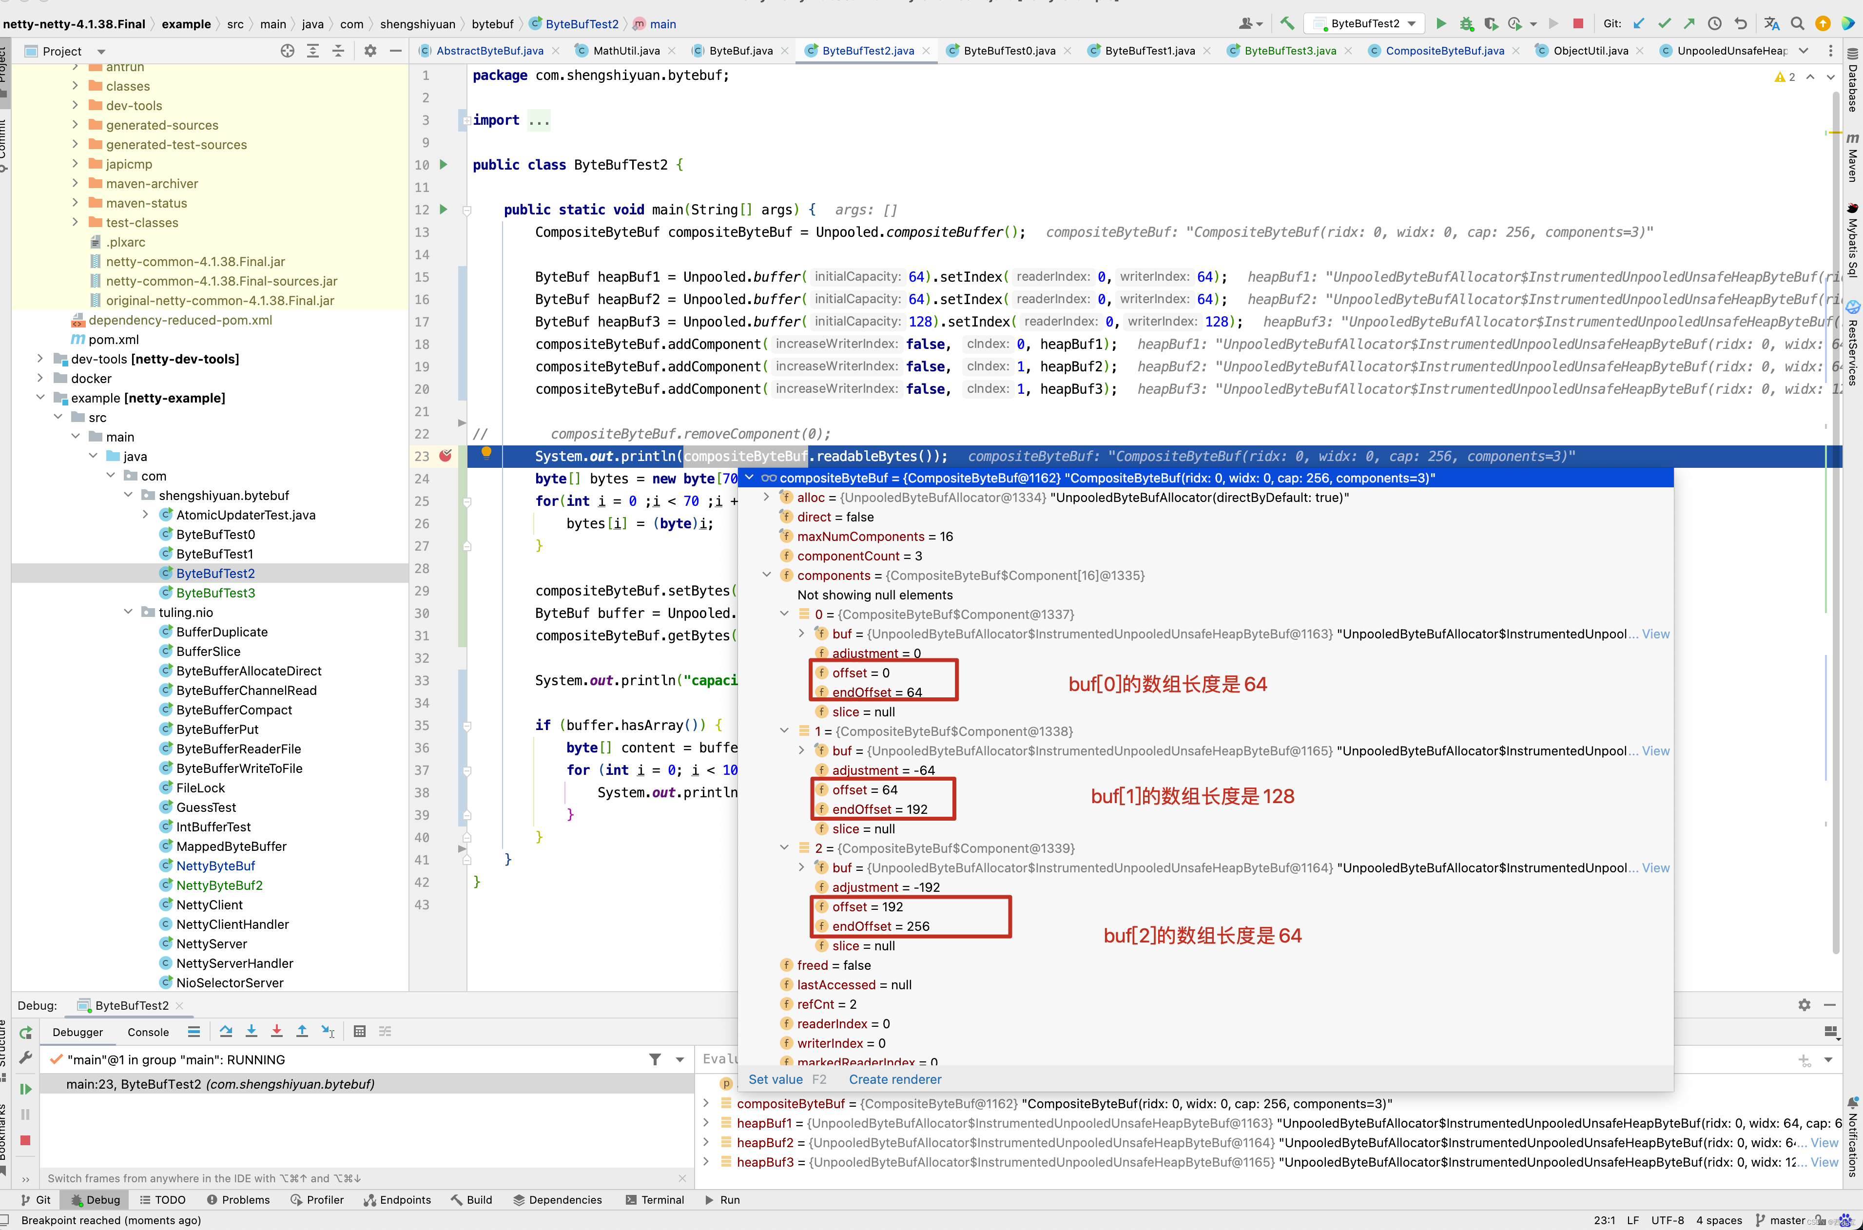Switch to the ByteBufTest3.java tab

(x=1290, y=51)
